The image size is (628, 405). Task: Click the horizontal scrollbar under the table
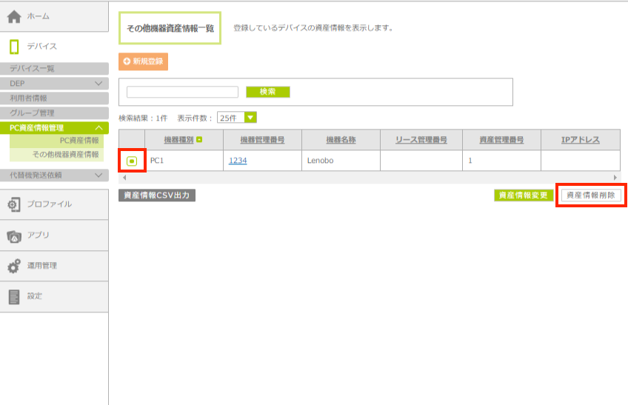370,178
